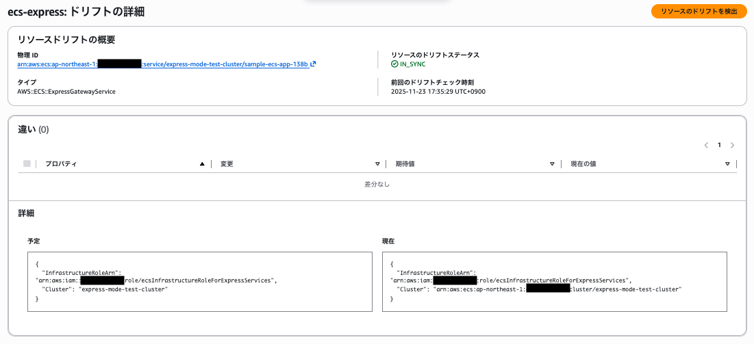Image resolution: width=754 pixels, height=344 pixels.
Task: Click inside the 現在 current JSON box
Action: 555,282
